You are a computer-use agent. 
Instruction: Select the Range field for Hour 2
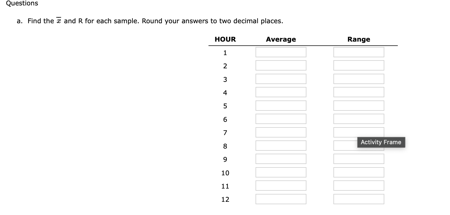tap(359, 65)
